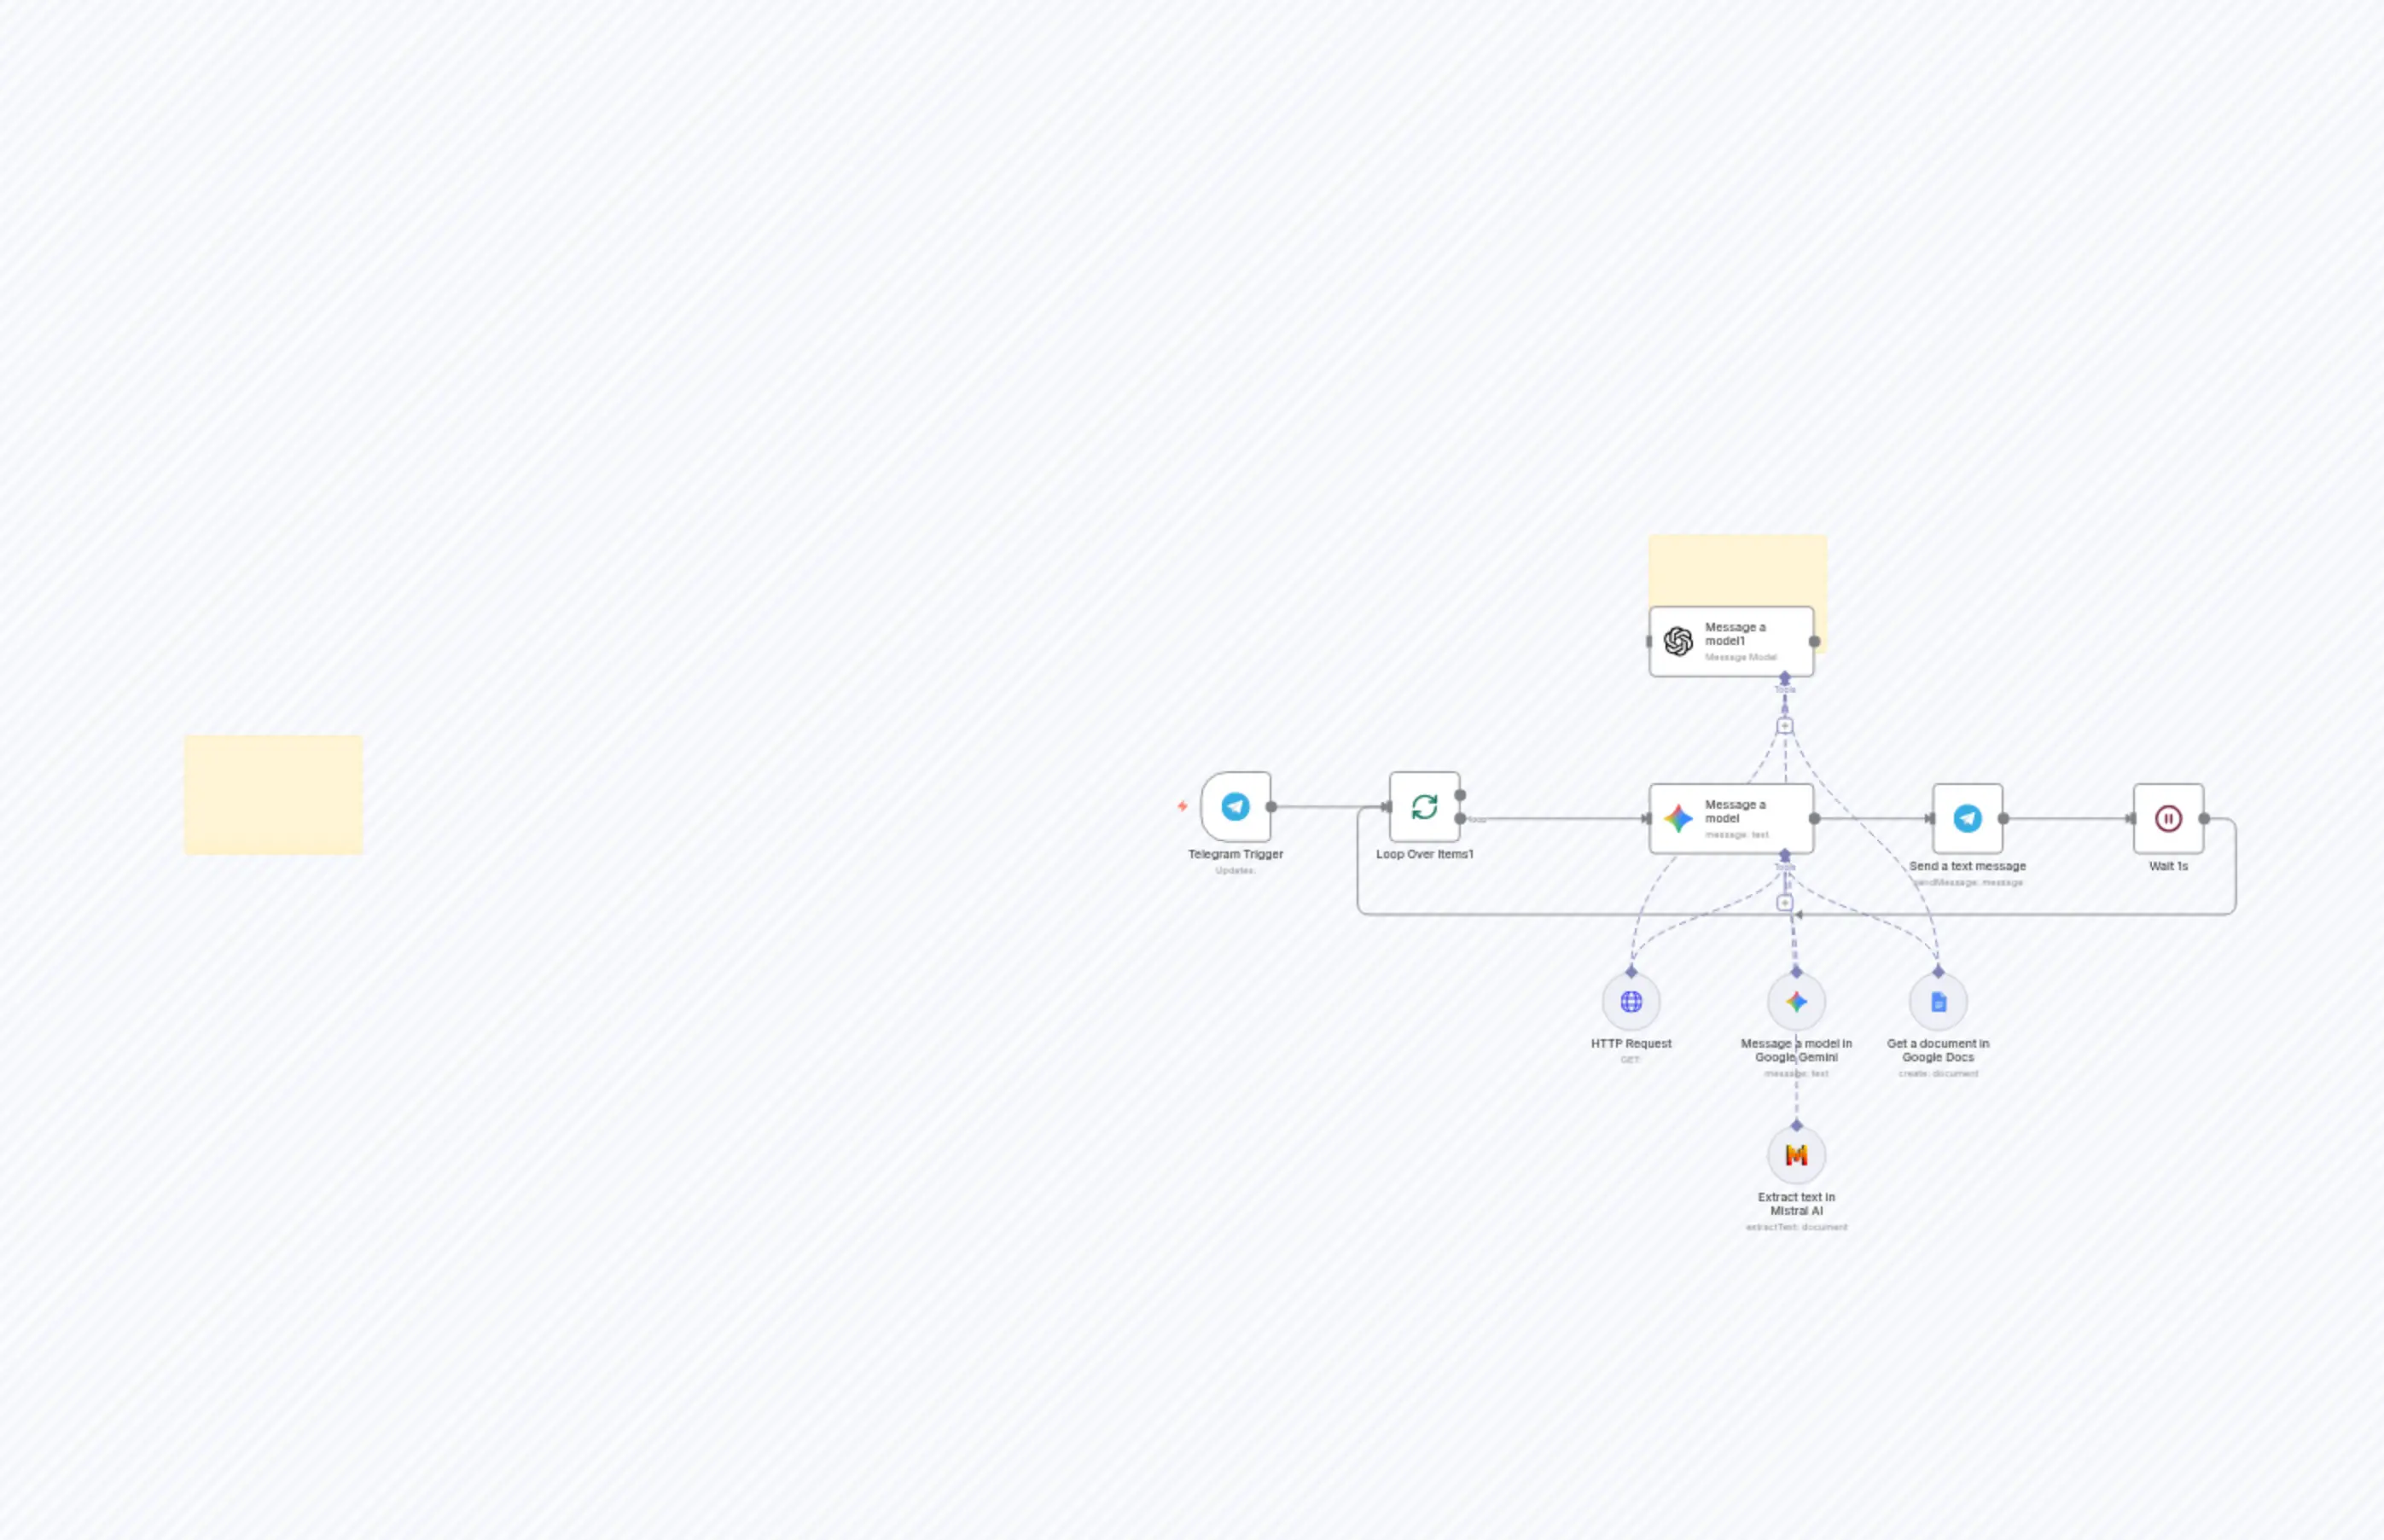Select the pause icon on the Wait 1s node
Screen dimensions: 2384x1540
point(2168,817)
